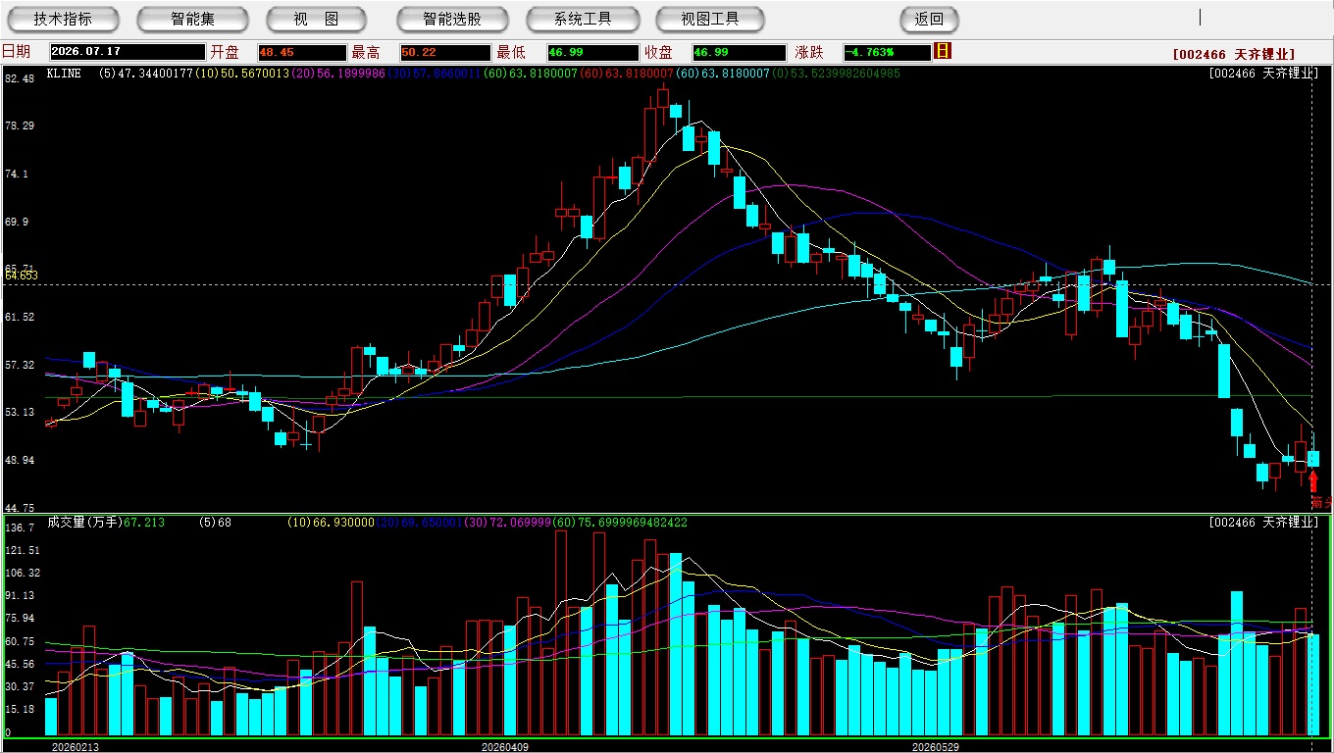Click the stock label in volume panel
The image size is (1334, 753).
pyautogui.click(x=1264, y=523)
